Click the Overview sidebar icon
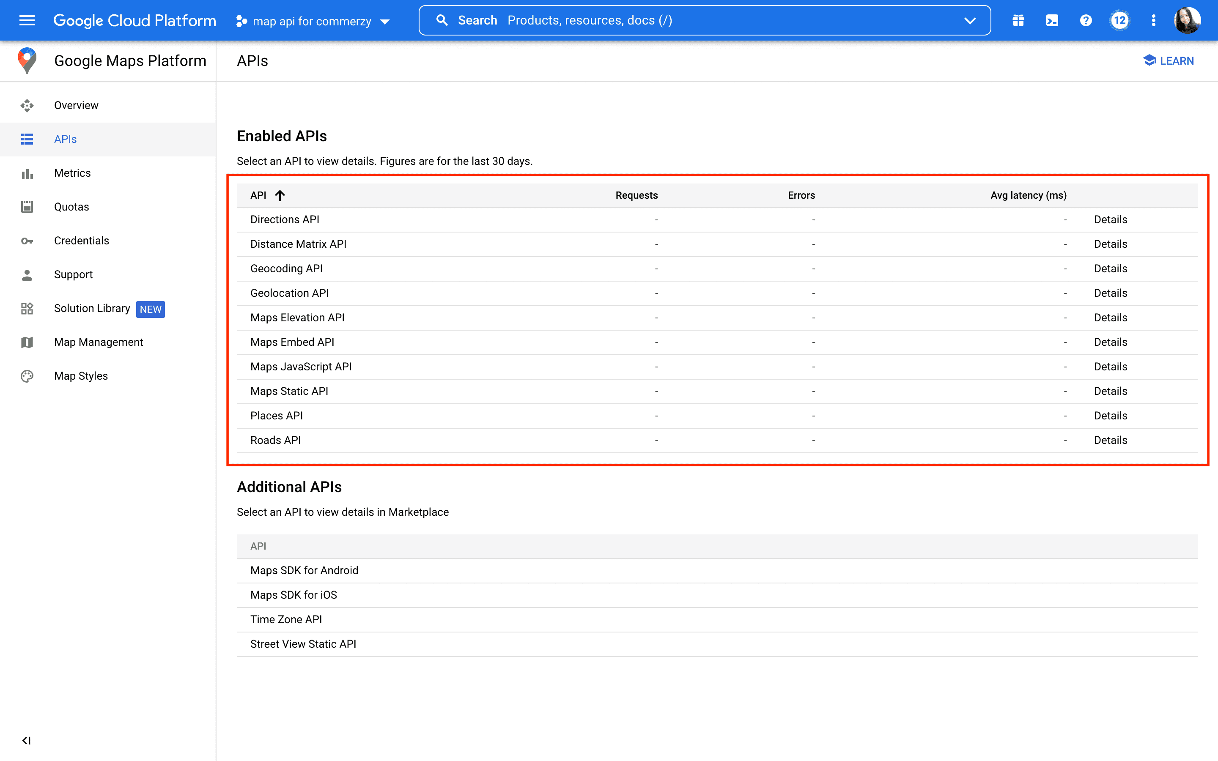This screenshot has height=761, width=1218. (27, 105)
